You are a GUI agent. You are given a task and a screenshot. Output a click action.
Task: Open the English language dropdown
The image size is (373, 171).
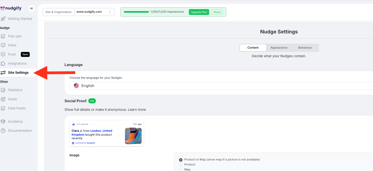coord(221,86)
